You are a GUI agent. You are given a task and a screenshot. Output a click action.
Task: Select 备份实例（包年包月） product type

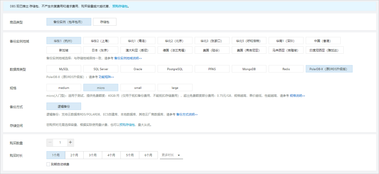pyautogui.click(x=69, y=22)
